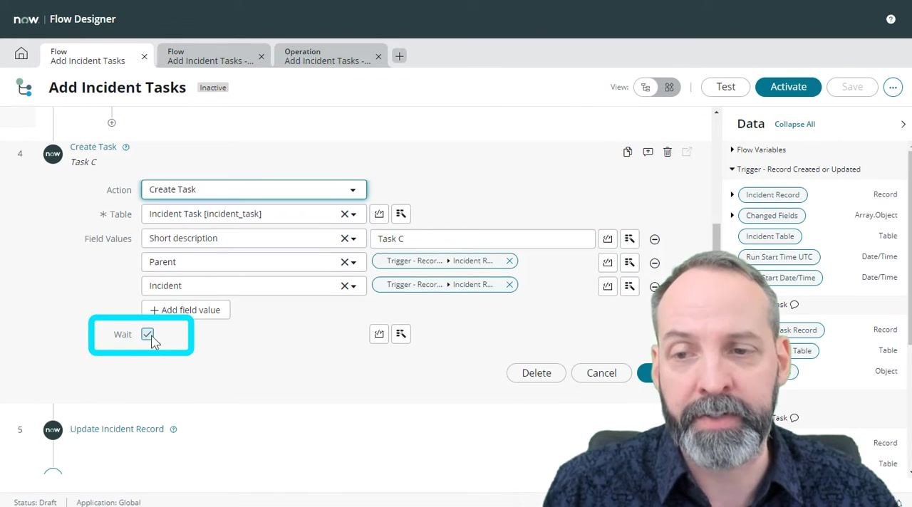
Task: Toggle the tree view mode
Action: coord(646,87)
